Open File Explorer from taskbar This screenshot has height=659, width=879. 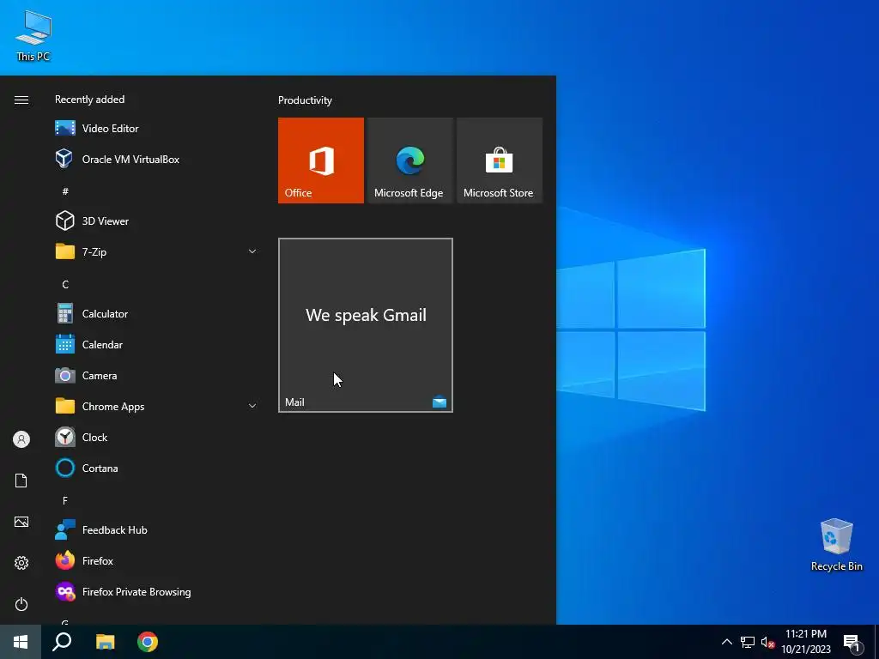pyautogui.click(x=105, y=642)
